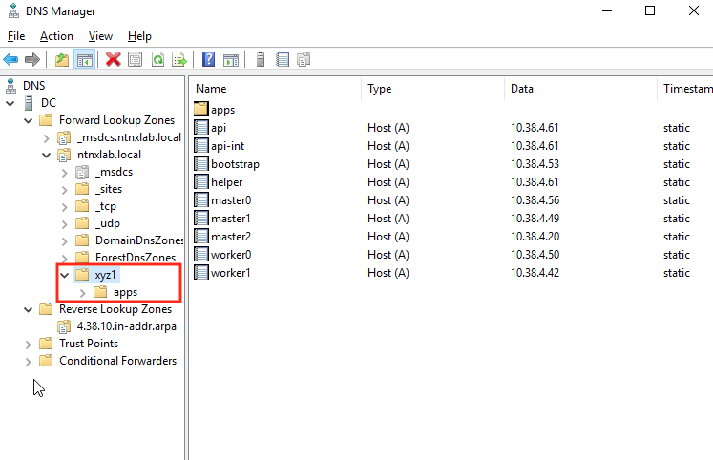Toggle the Show/Hide Console Tree icon
This screenshot has height=460, width=713.
pos(85,60)
